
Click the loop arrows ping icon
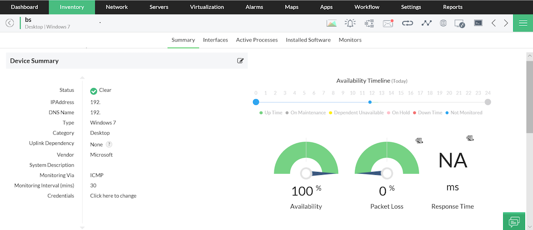pyautogui.click(x=407, y=23)
